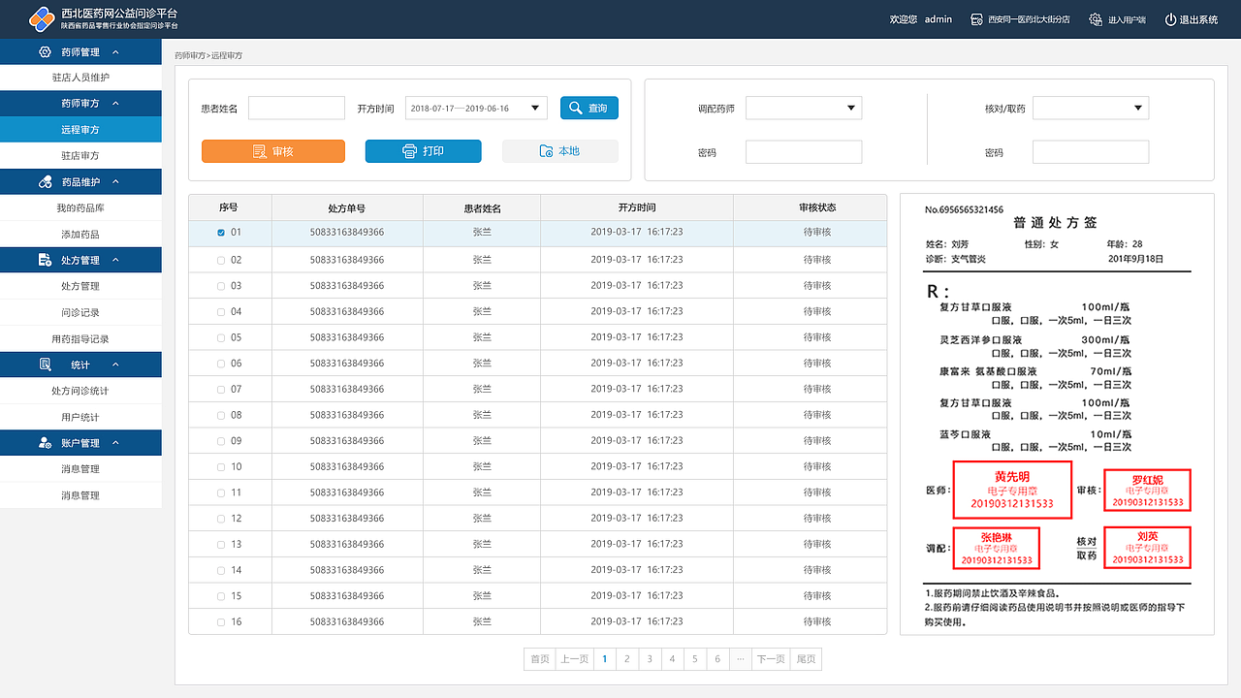
Task: Select the checkbox for row 16
Action: point(221,622)
